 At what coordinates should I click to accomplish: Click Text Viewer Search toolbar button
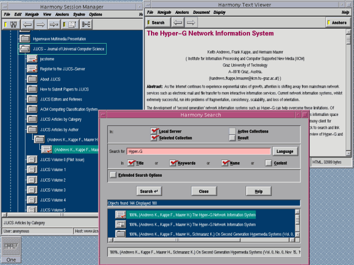pos(158,23)
